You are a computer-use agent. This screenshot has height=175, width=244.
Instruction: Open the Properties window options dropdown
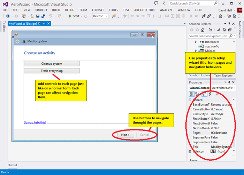click(225, 82)
